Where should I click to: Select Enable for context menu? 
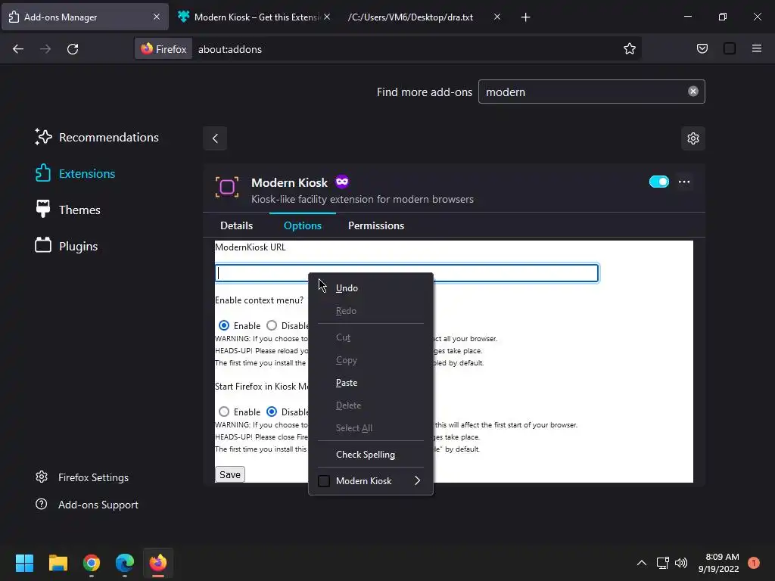pos(224,325)
